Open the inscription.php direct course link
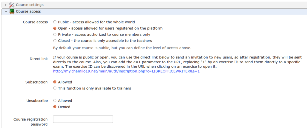 pyautogui.click(x=126, y=71)
